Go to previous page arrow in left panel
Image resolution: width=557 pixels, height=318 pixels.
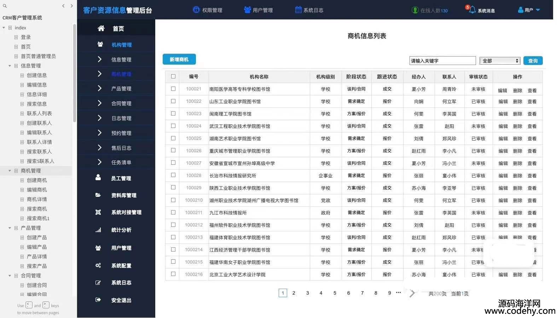[63, 6]
